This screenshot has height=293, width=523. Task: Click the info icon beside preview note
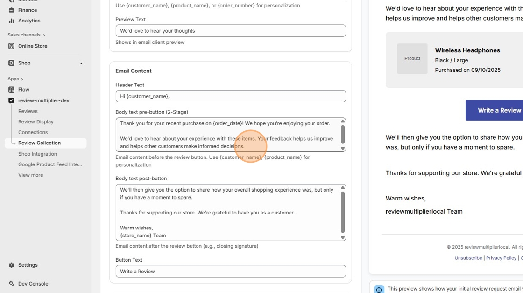pos(379,290)
